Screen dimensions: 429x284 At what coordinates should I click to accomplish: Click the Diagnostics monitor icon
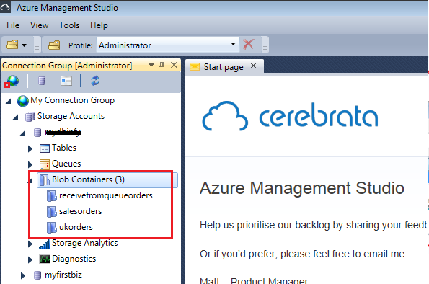pyautogui.click(x=45, y=259)
